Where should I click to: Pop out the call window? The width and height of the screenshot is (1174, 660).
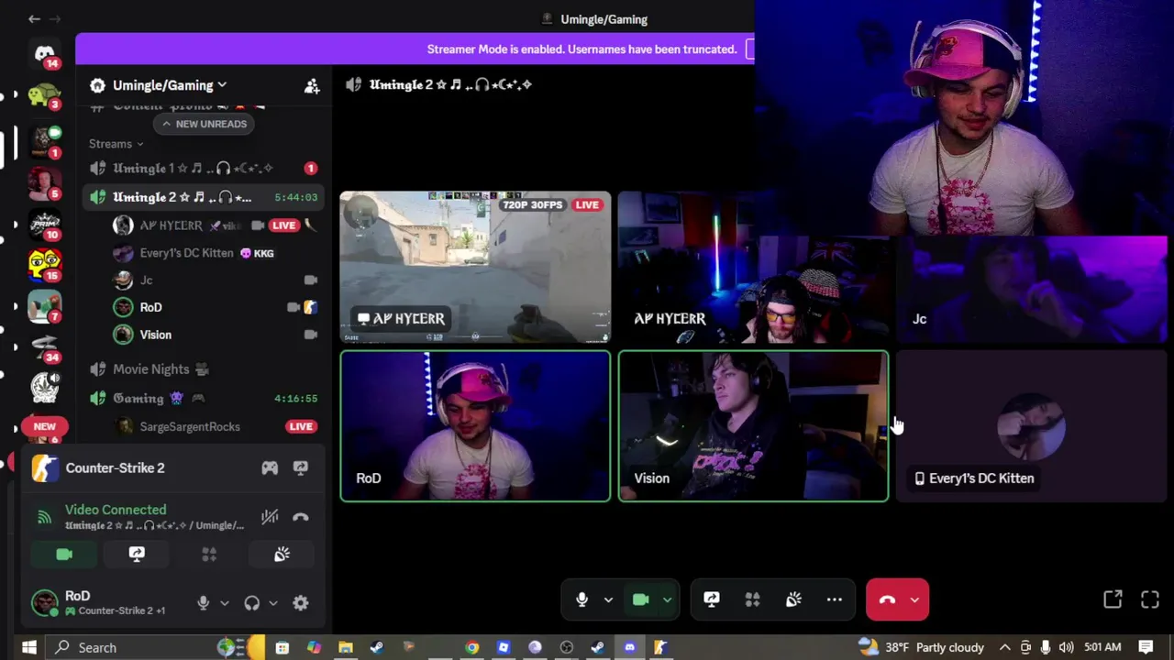[x=1113, y=599]
